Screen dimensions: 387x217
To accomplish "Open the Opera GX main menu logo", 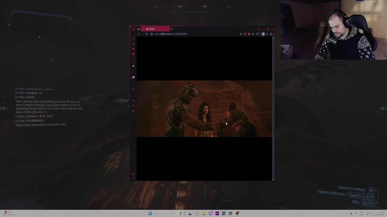I will (x=133, y=29).
